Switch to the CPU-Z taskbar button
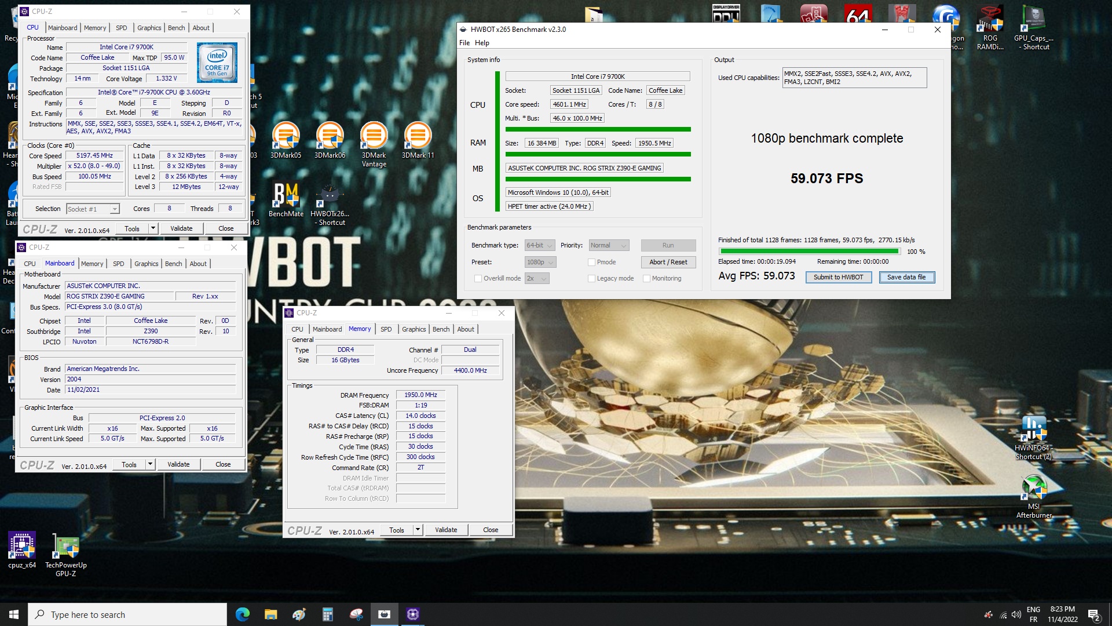 pos(412,614)
